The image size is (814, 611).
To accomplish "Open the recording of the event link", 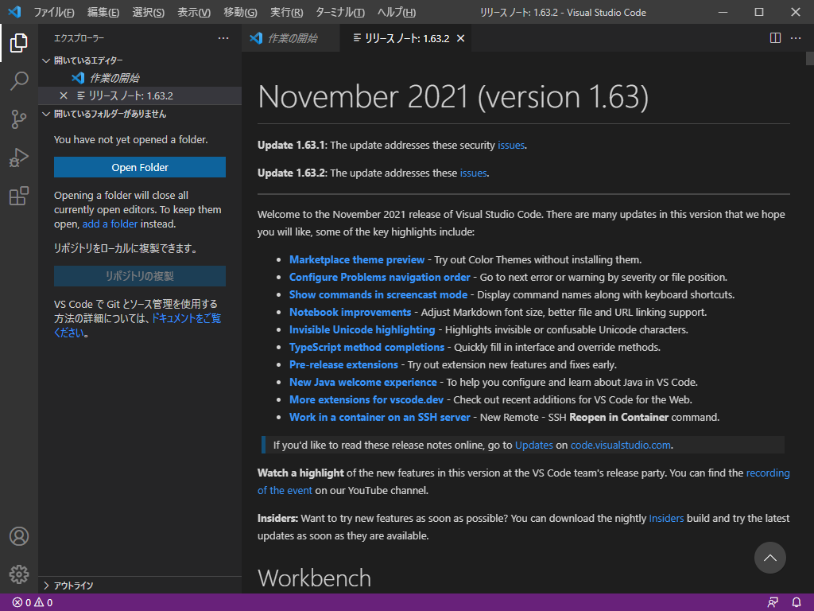I will pos(768,473).
